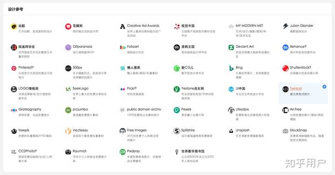Click the 插画师协会 logo icon

[14, 47]
